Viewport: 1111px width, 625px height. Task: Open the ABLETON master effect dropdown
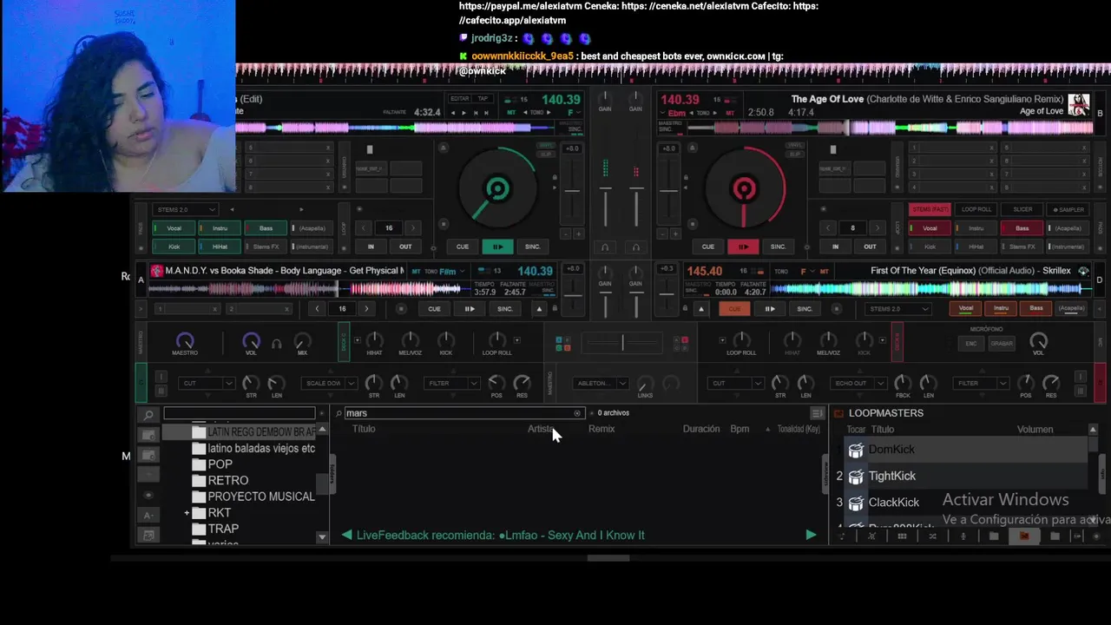(602, 383)
